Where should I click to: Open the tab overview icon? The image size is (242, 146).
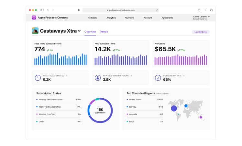211,10
